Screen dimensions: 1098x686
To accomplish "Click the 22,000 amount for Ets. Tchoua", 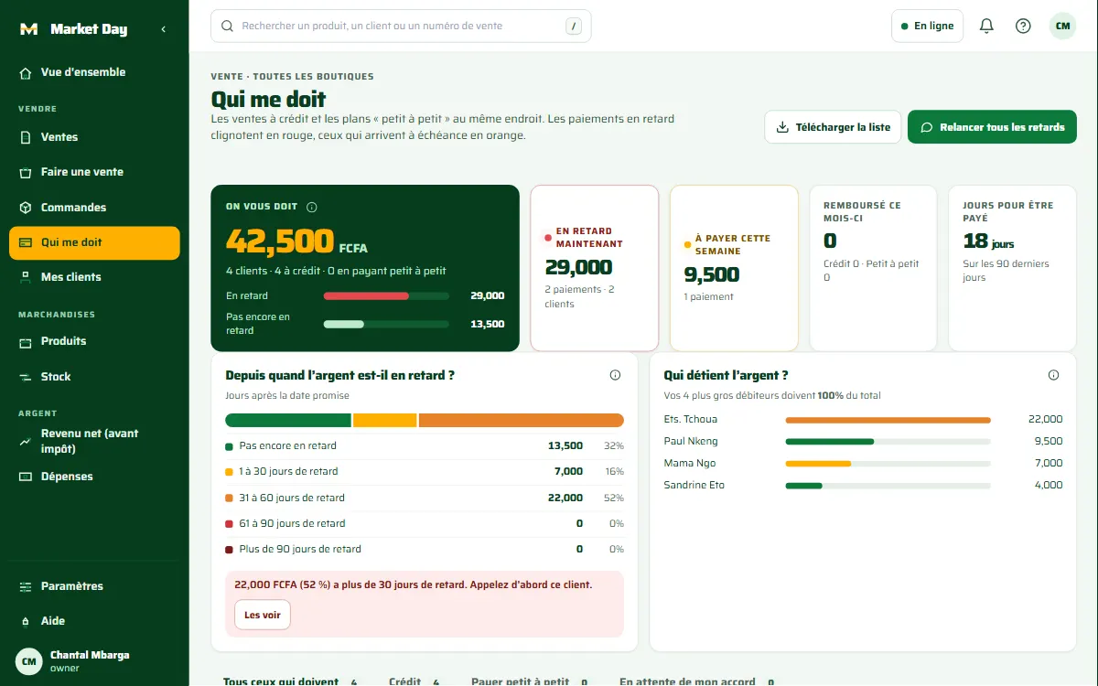I will point(1045,420).
